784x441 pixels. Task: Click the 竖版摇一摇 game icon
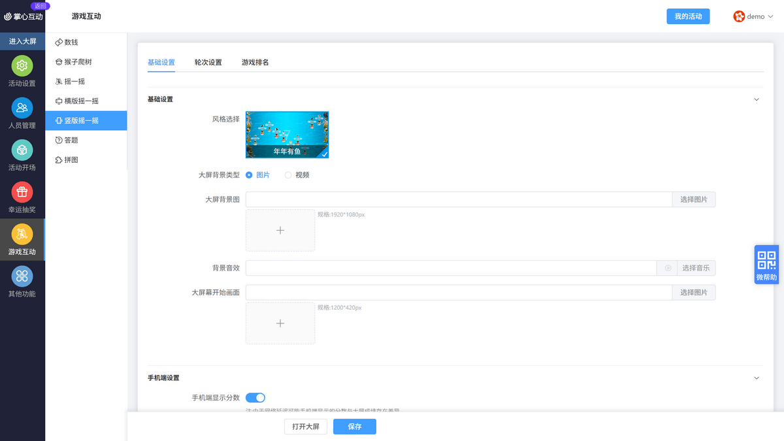click(59, 120)
